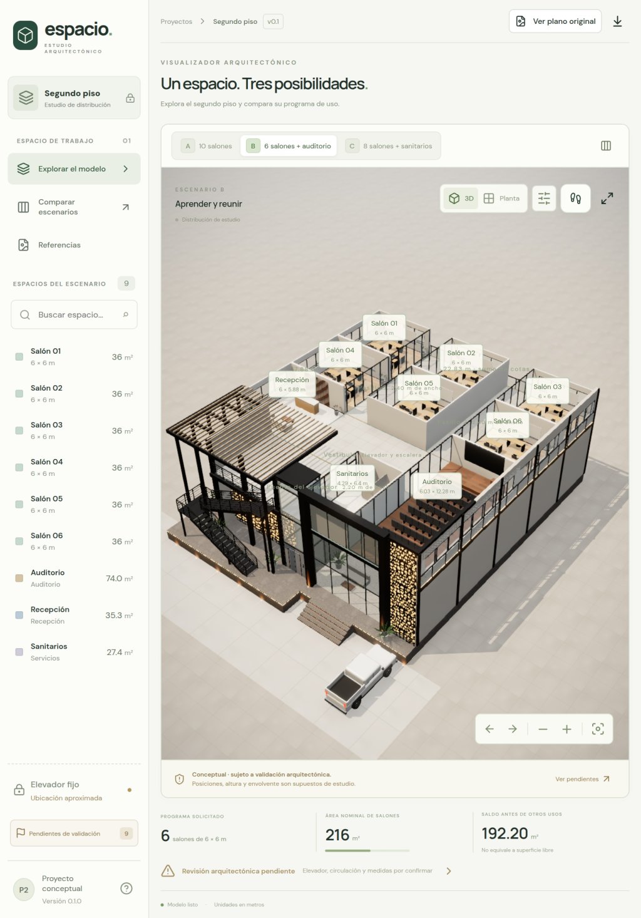Image resolution: width=641 pixels, height=918 pixels.
Task: Open Explorar el modelo
Action: pyautogui.click(x=74, y=169)
